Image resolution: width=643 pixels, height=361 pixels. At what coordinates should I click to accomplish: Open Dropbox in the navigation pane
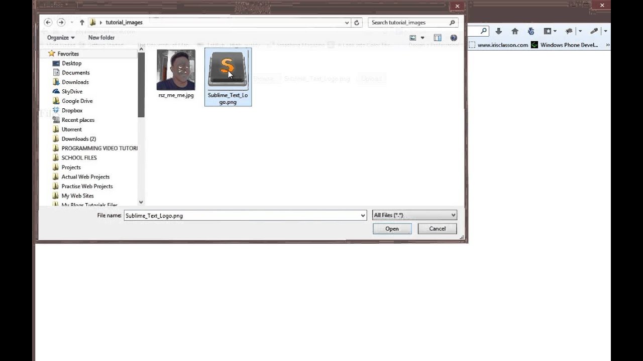click(72, 110)
